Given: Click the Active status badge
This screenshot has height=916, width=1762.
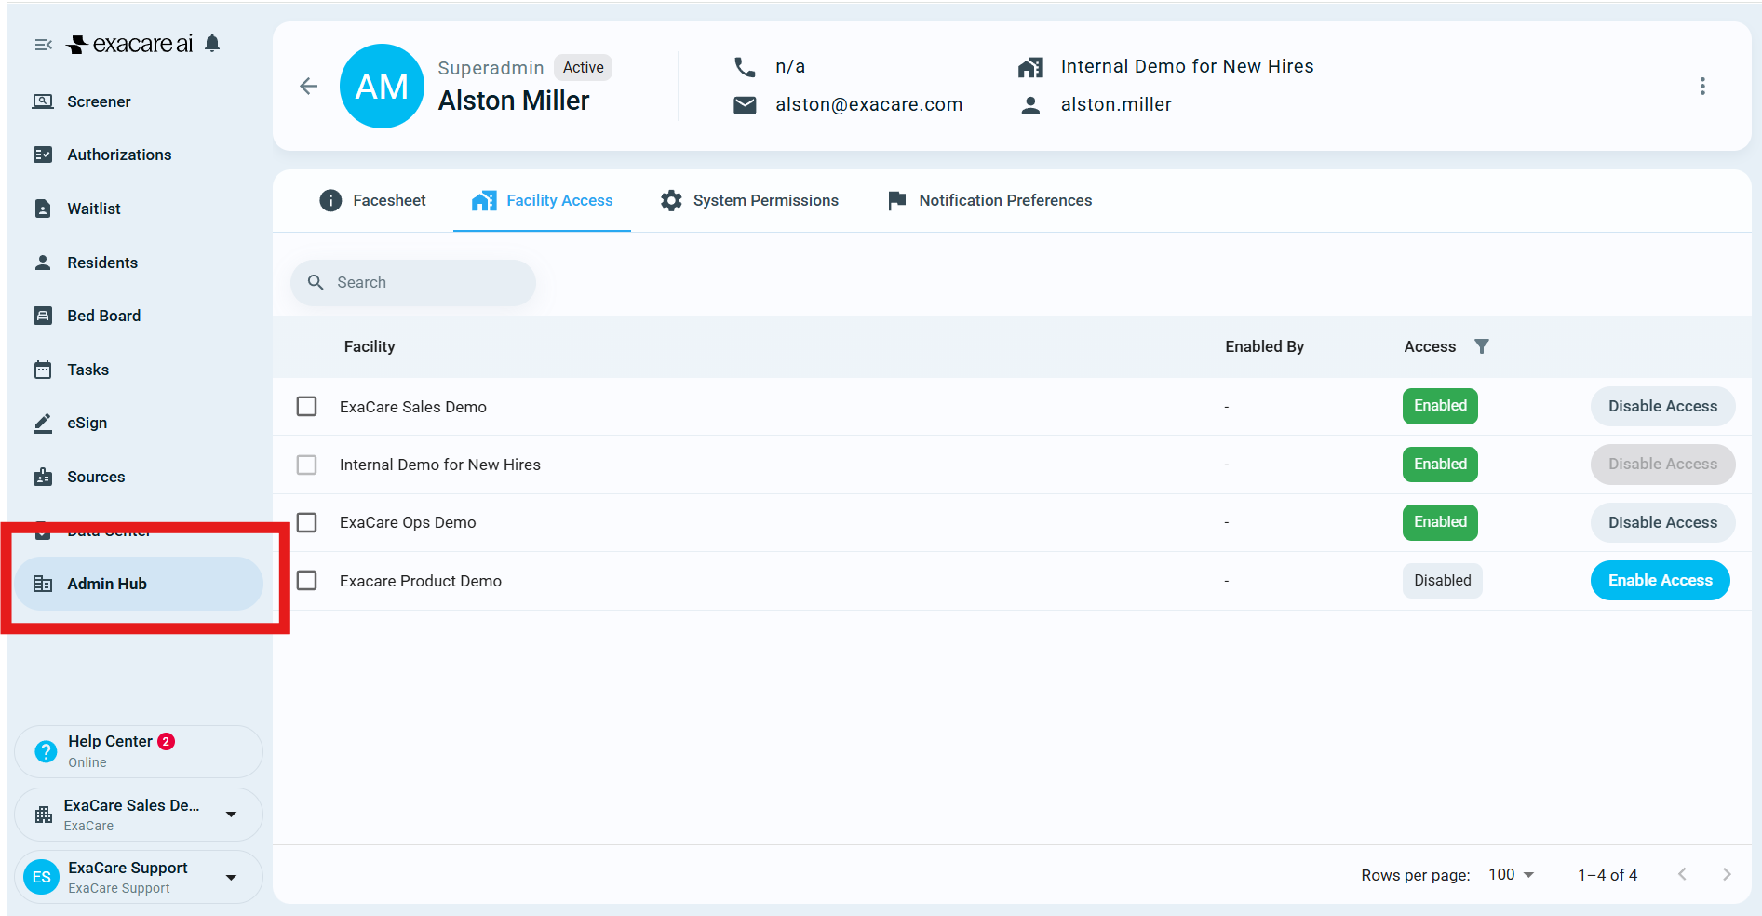Looking at the screenshot, I should [584, 67].
